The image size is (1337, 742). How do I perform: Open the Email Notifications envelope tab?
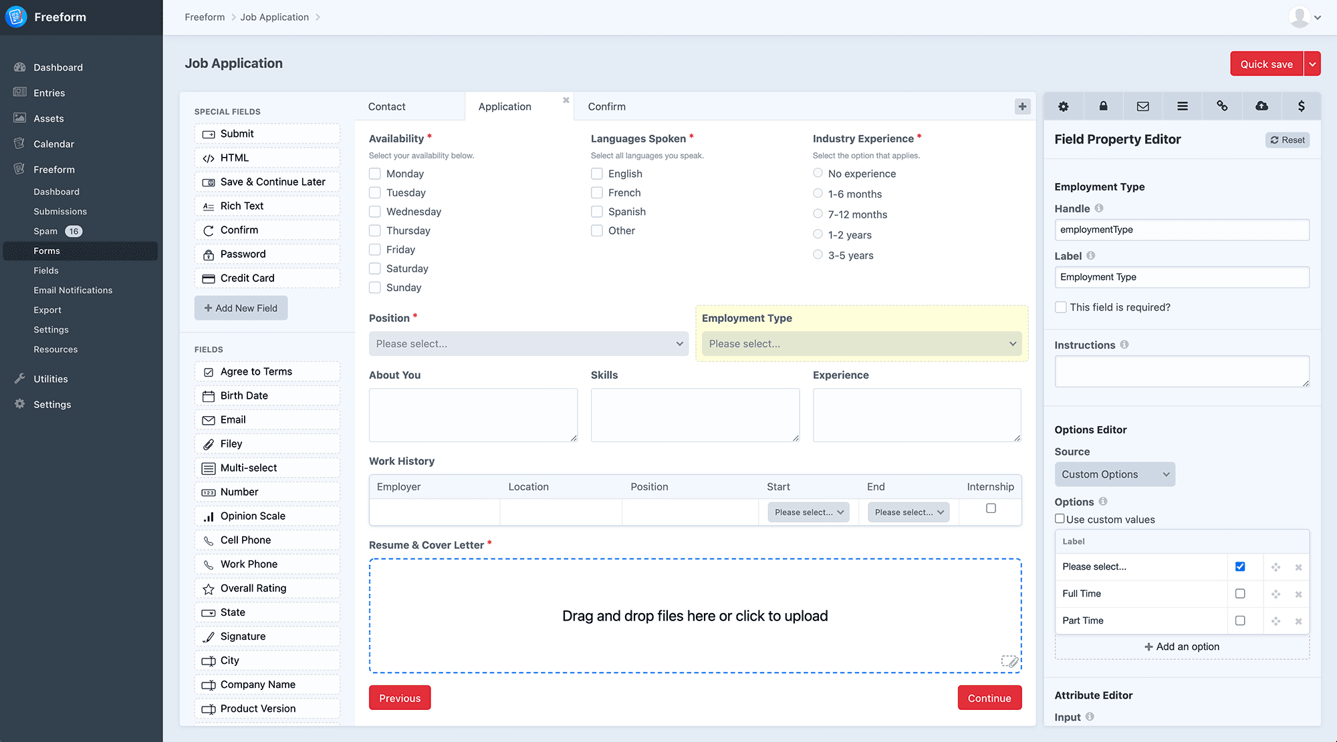tap(1142, 106)
